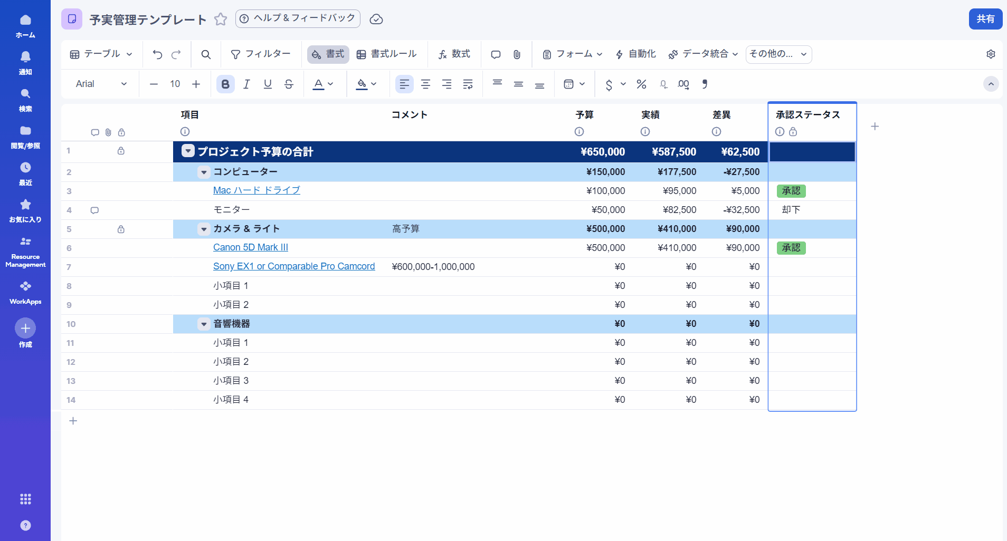Add a new column with plus

(875, 127)
